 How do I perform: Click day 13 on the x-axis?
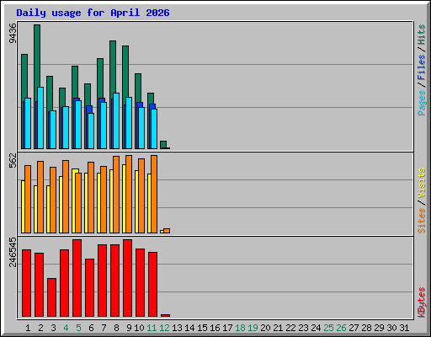(x=177, y=328)
